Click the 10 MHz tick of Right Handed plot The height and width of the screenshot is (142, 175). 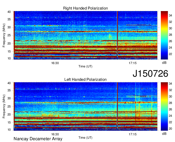coord(9,58)
